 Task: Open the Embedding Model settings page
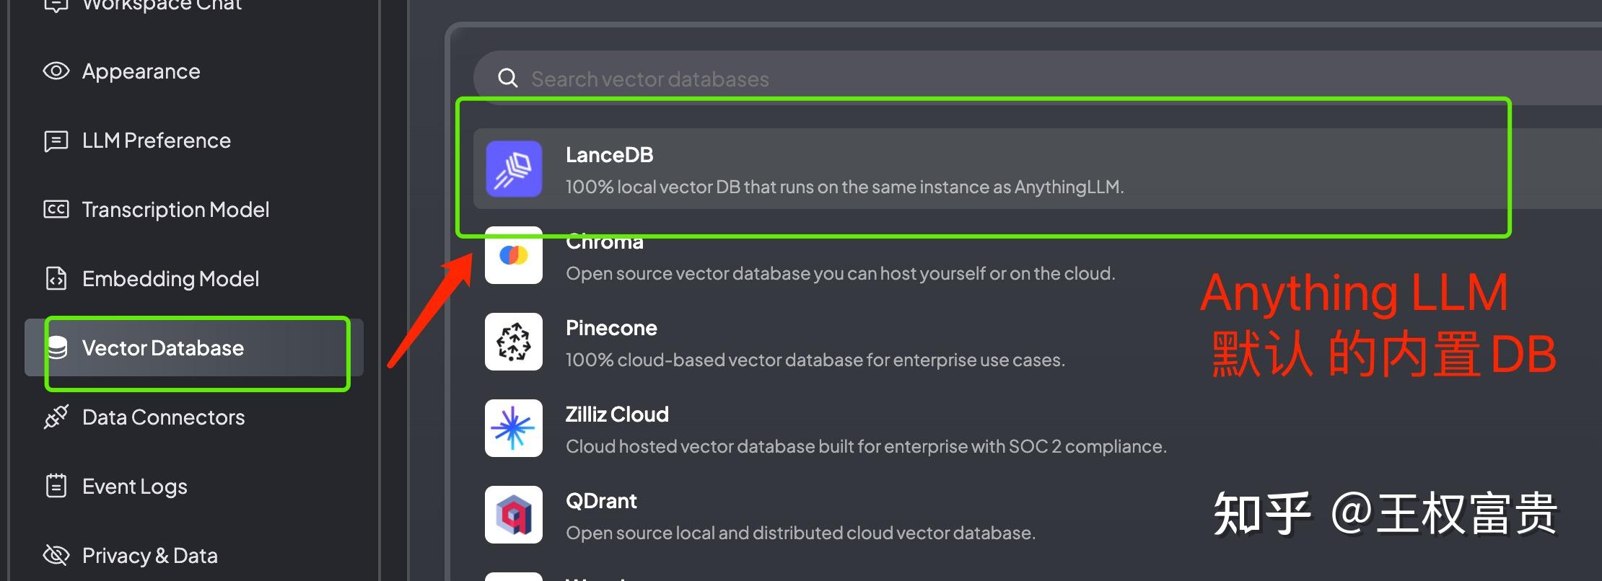coord(170,279)
